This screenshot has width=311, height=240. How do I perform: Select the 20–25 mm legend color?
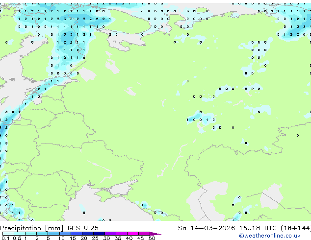pyautogui.click(x=87, y=234)
